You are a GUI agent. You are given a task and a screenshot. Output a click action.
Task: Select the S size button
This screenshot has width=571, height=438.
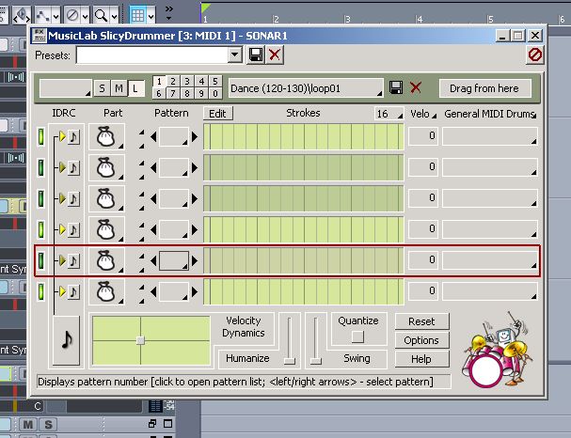[102, 88]
